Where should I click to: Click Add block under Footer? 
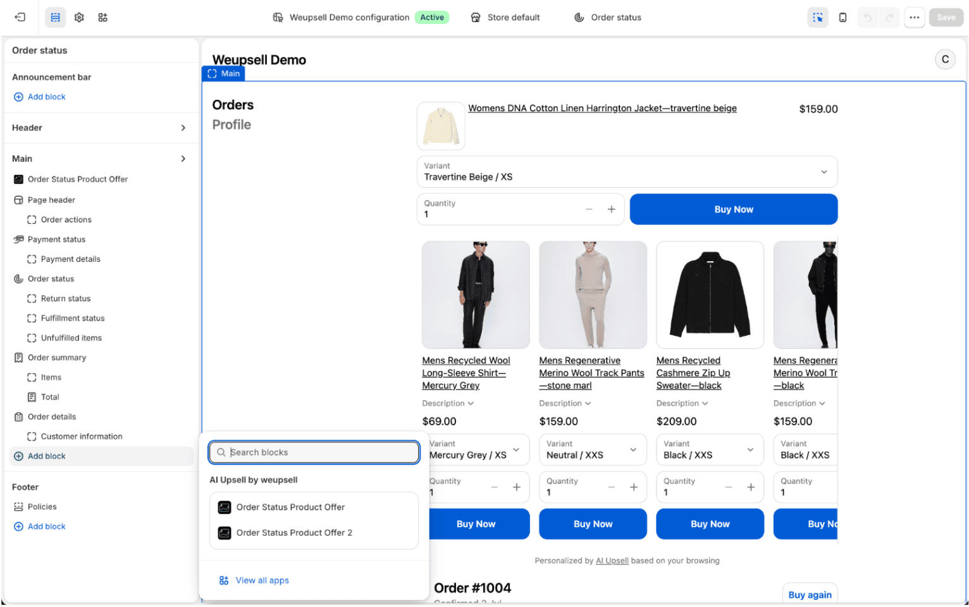click(39, 527)
